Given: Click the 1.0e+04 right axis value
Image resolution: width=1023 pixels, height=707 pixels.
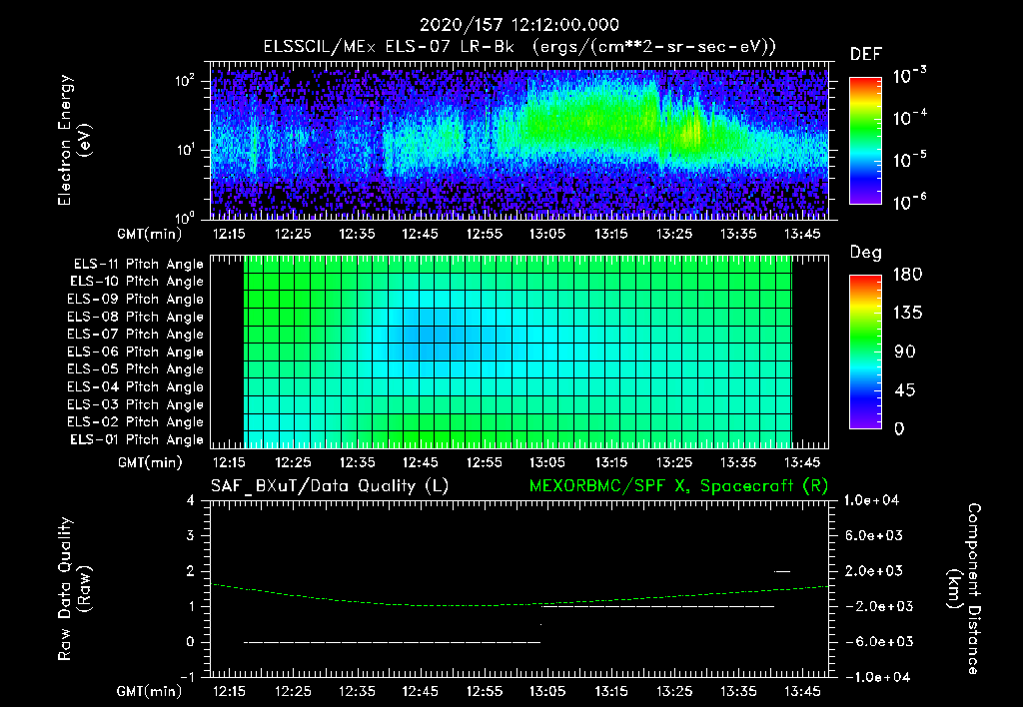Looking at the screenshot, I should 871,501.
